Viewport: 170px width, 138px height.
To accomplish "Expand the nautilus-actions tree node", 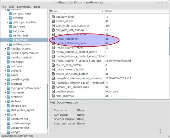I will (x=5, y=49).
